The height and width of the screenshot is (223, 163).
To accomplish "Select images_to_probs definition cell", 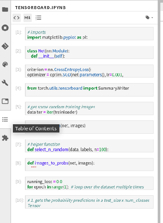I will tap(89, 164).
